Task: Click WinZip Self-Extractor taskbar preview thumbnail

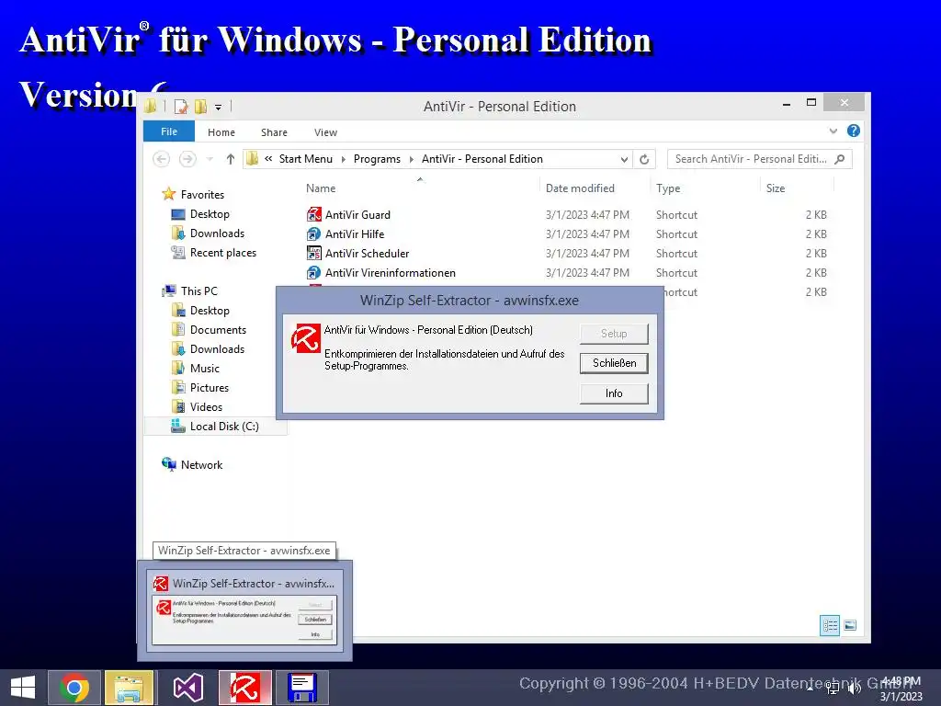Action: (x=244, y=611)
